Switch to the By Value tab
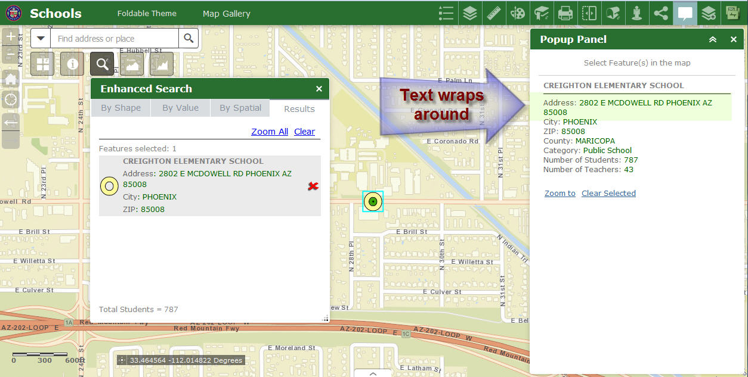The image size is (748, 377). click(x=181, y=108)
